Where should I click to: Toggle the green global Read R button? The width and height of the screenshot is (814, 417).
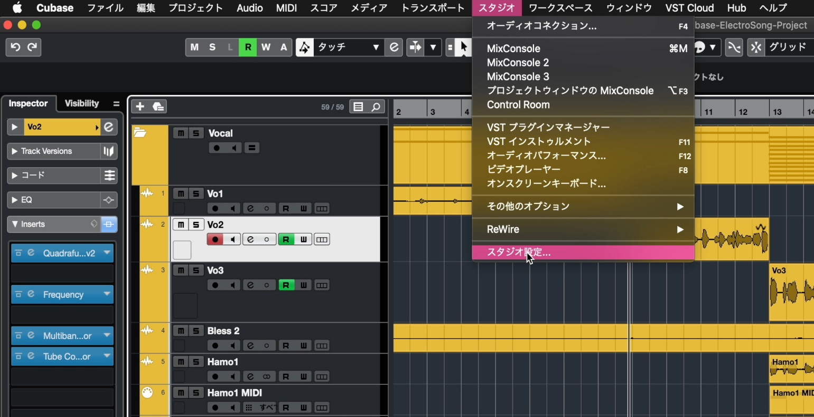[248, 47]
